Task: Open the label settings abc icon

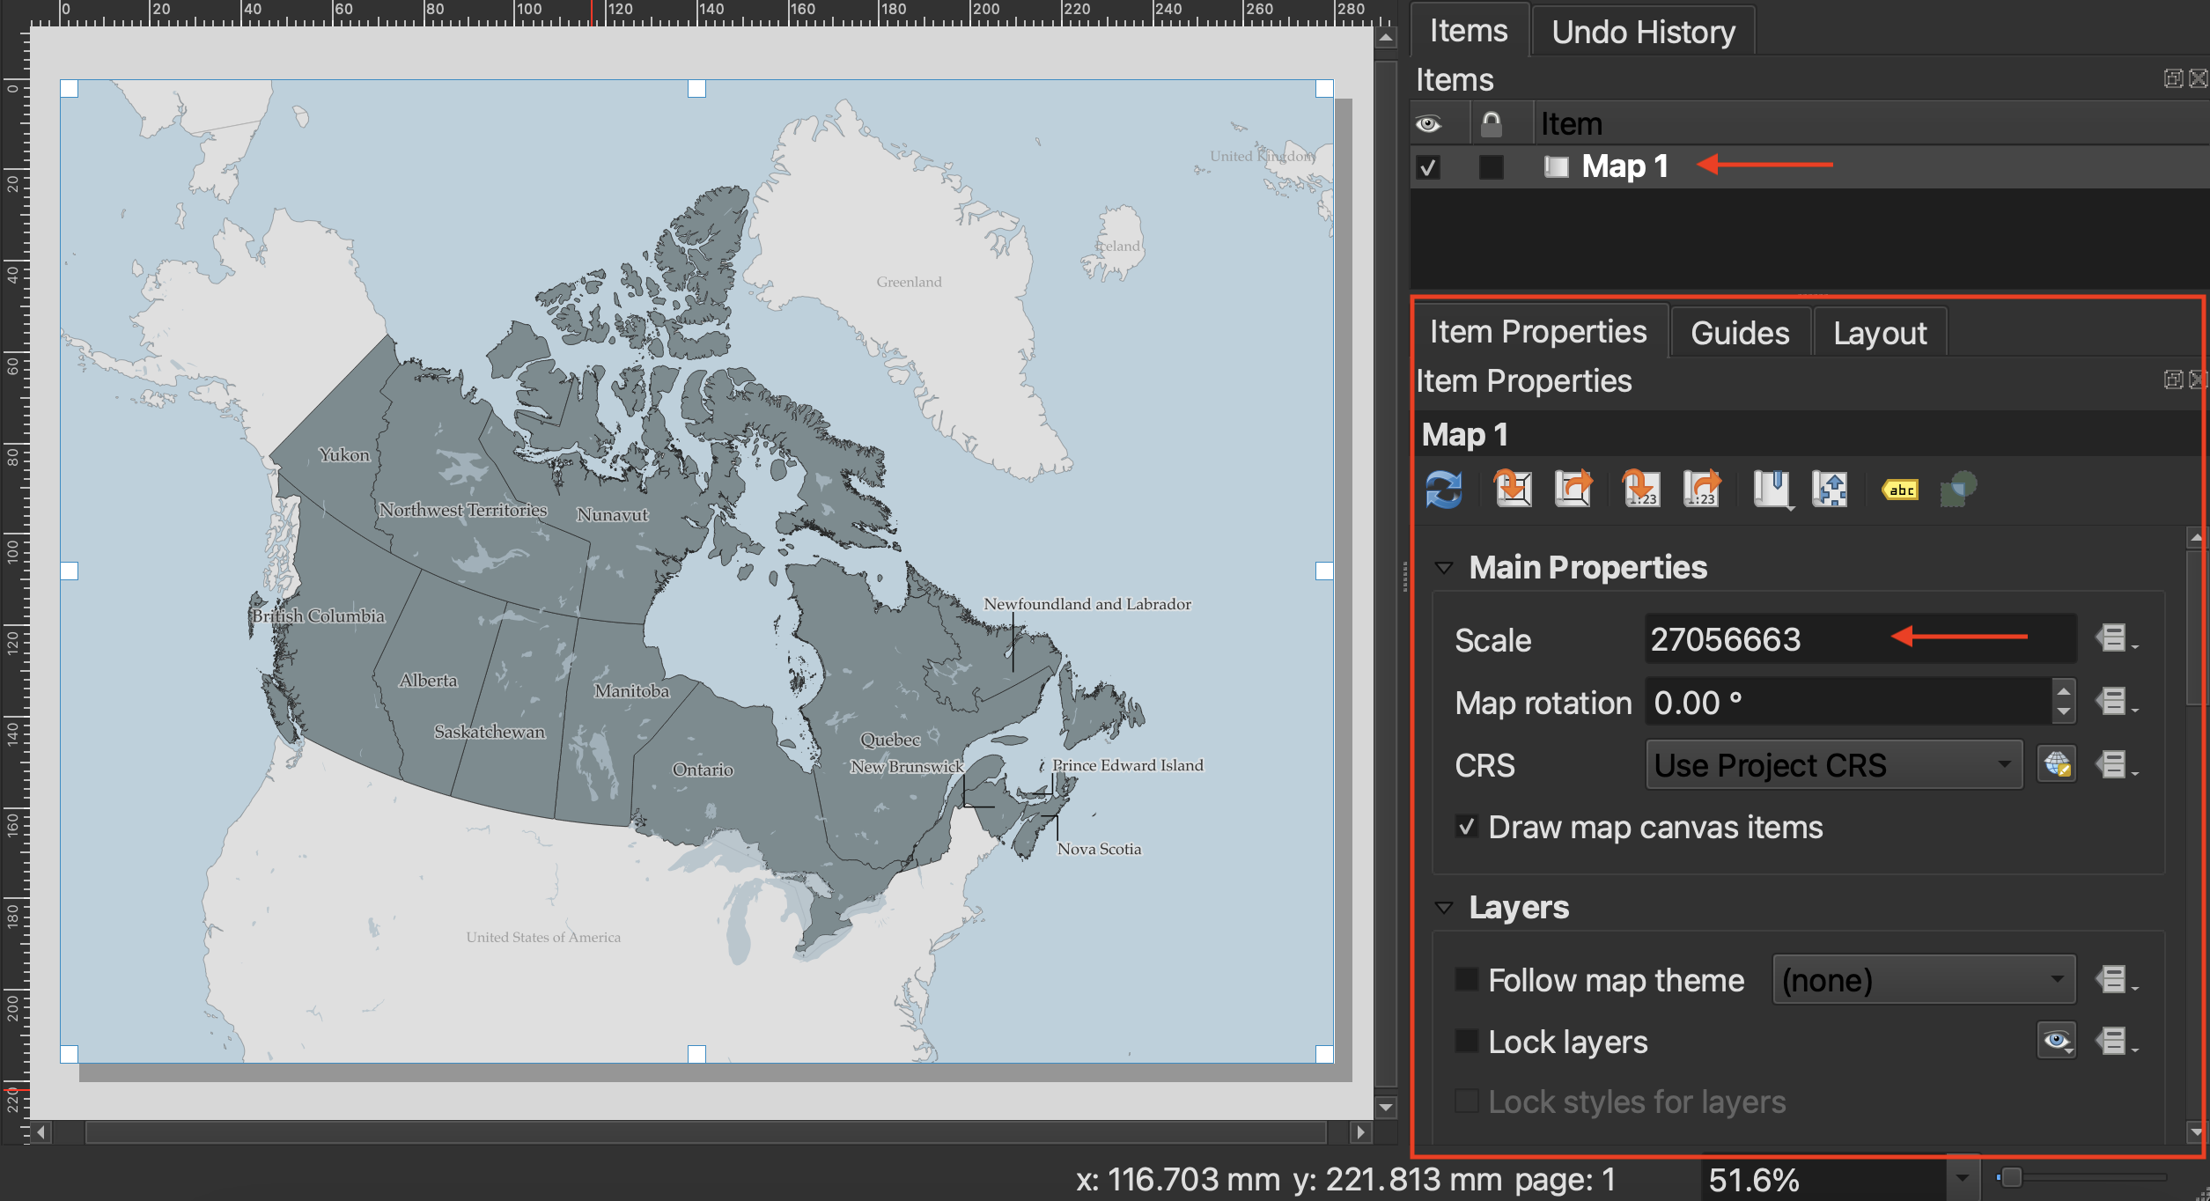Action: point(1900,490)
